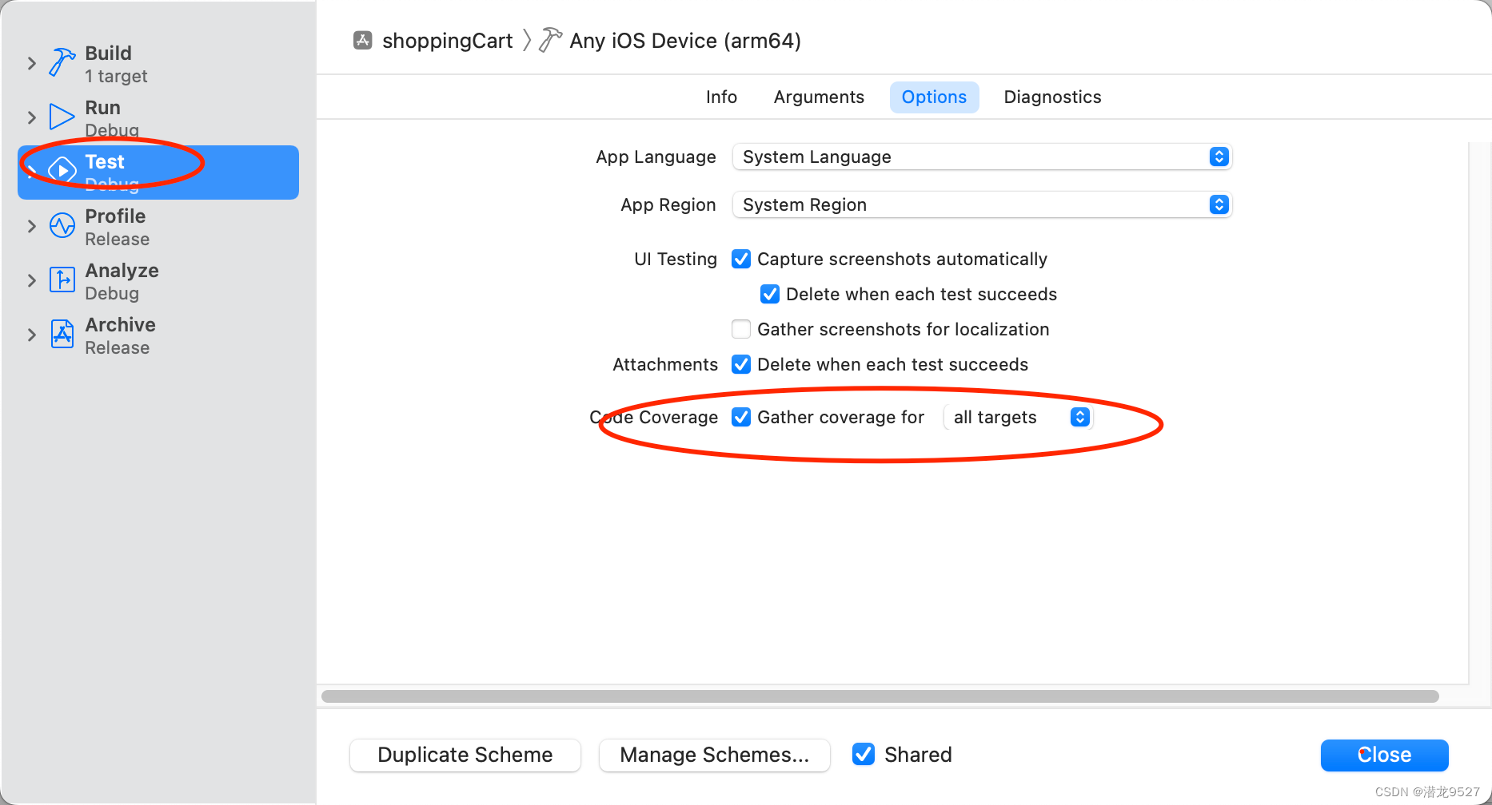The width and height of the screenshot is (1492, 805).
Task: Expand the Build action disclosure chevron
Action: coord(32,63)
